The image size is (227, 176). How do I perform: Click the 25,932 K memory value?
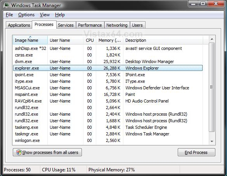coord(112,62)
